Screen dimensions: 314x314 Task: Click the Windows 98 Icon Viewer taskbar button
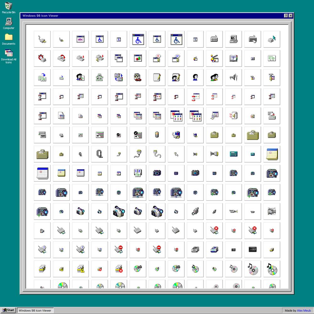click(x=35, y=311)
